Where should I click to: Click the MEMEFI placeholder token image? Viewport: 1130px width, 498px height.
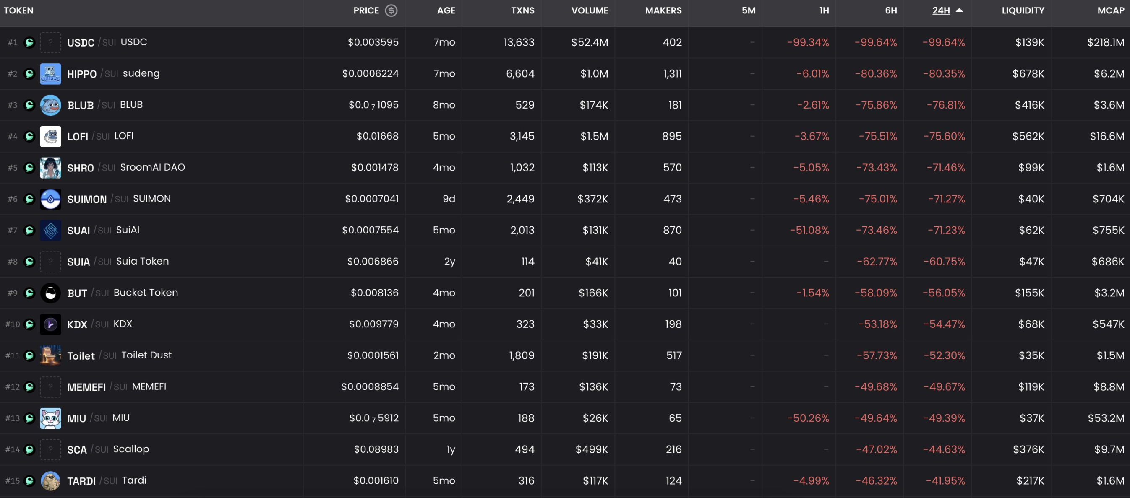(50, 387)
